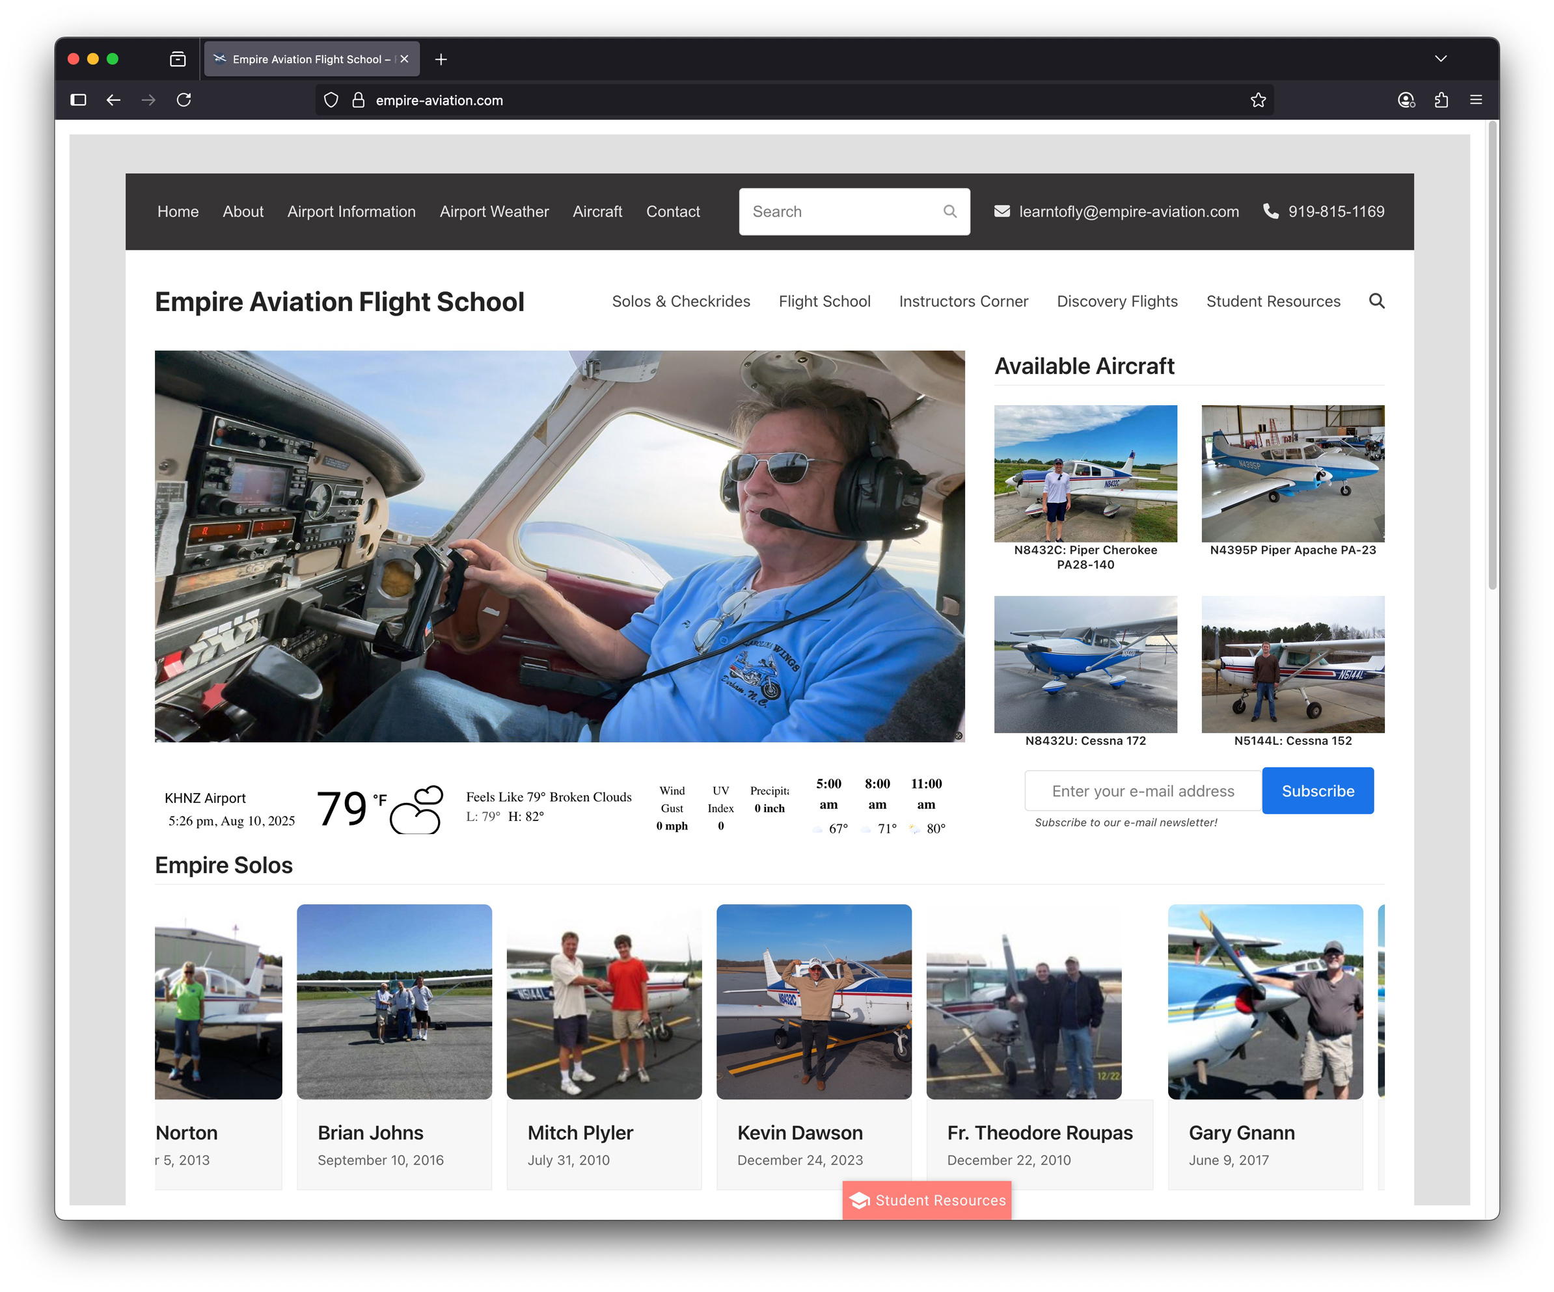Image resolution: width=1554 pixels, height=1292 pixels.
Task: Open Student Resources navigation link
Action: [x=1273, y=301]
